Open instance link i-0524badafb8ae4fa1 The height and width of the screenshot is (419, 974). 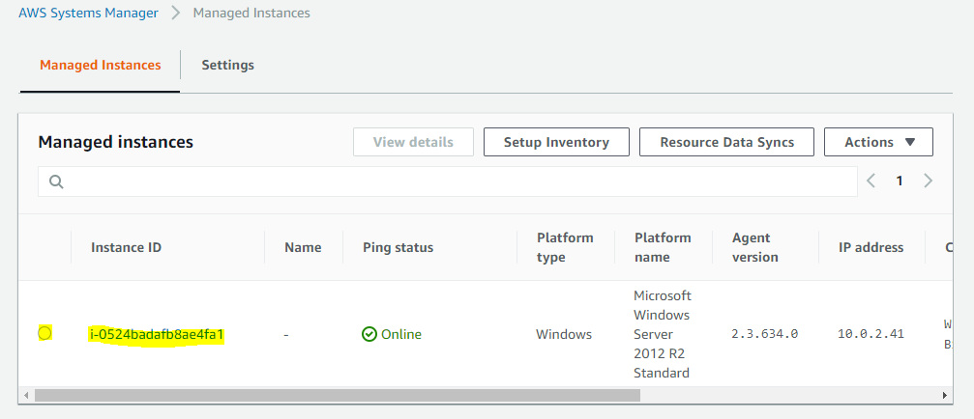(x=157, y=335)
